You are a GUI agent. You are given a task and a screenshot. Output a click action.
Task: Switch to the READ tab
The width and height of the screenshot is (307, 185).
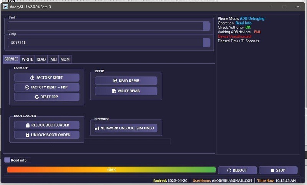(41, 59)
